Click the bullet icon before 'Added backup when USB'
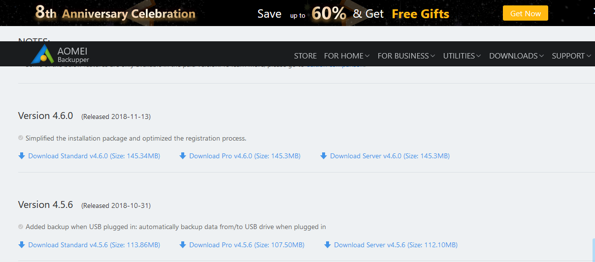The height and width of the screenshot is (262, 595). coord(21,227)
